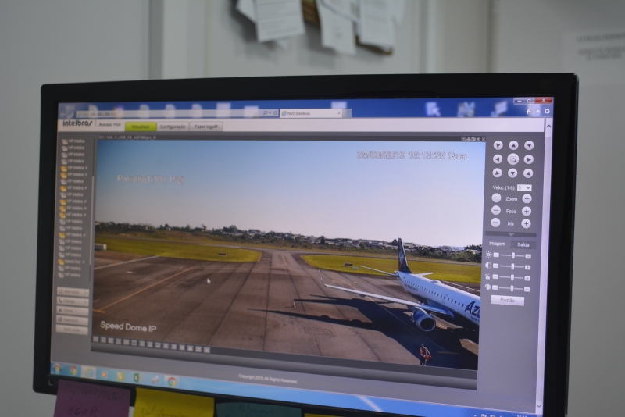Open the Visualizar tab

(140, 126)
